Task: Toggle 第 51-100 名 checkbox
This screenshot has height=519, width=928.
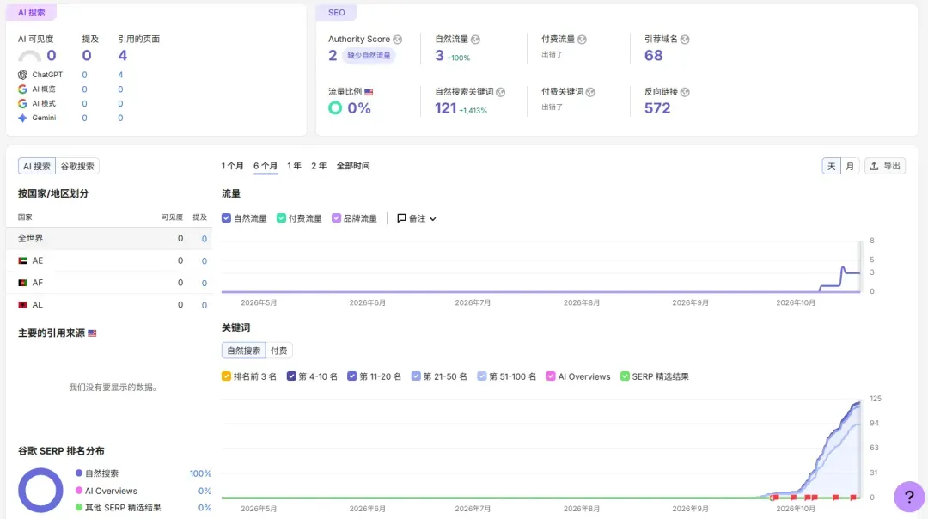Action: [482, 376]
